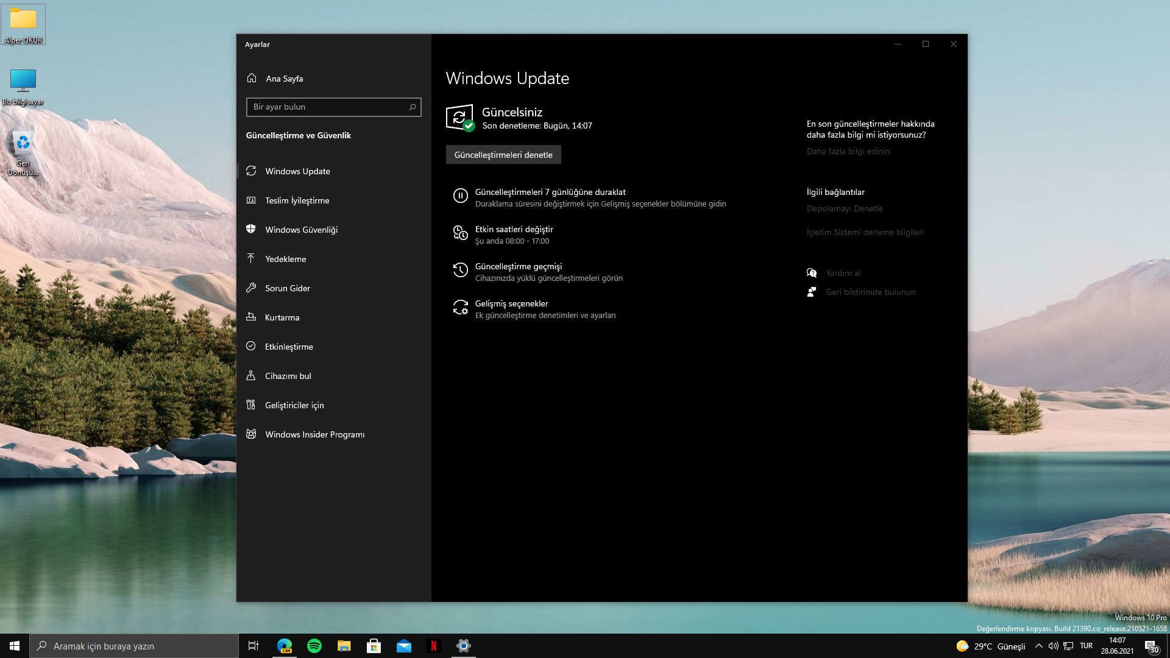Open the Yedekleme settings page
1170x658 pixels.
tap(285, 259)
